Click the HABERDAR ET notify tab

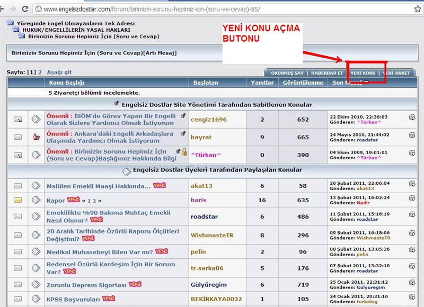(326, 73)
